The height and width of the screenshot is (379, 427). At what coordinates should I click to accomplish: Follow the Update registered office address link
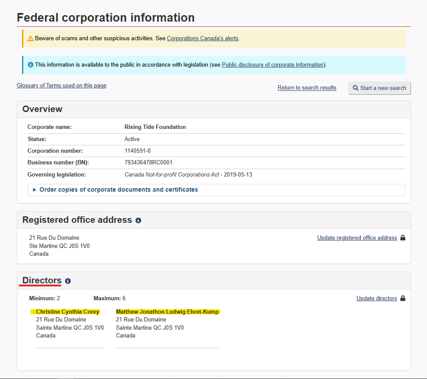click(x=357, y=238)
